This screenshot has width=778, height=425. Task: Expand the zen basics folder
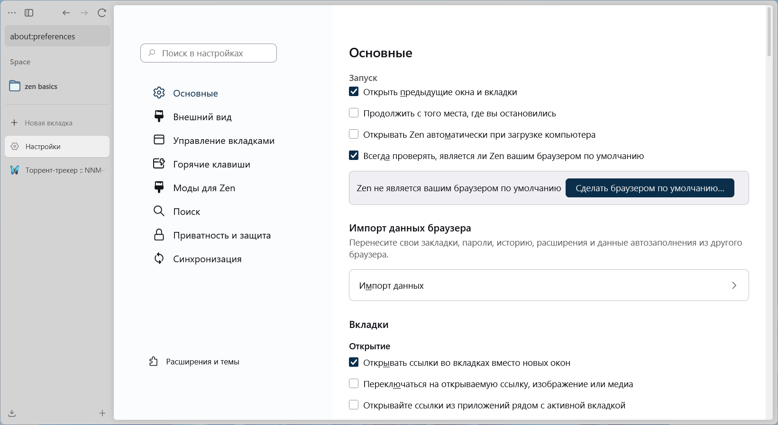click(41, 86)
